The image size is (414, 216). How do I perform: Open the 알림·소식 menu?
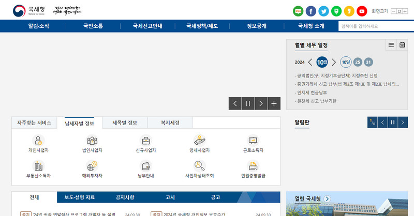(x=38, y=26)
